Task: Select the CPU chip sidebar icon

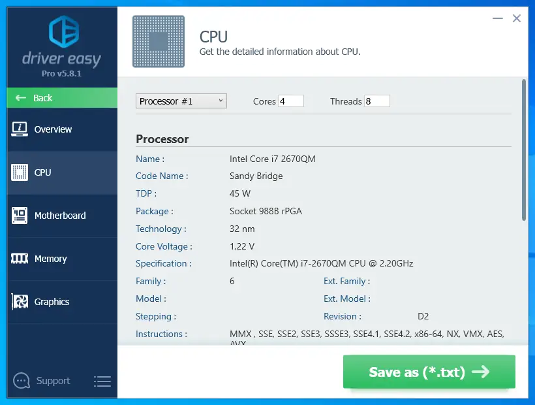Action: pos(20,172)
